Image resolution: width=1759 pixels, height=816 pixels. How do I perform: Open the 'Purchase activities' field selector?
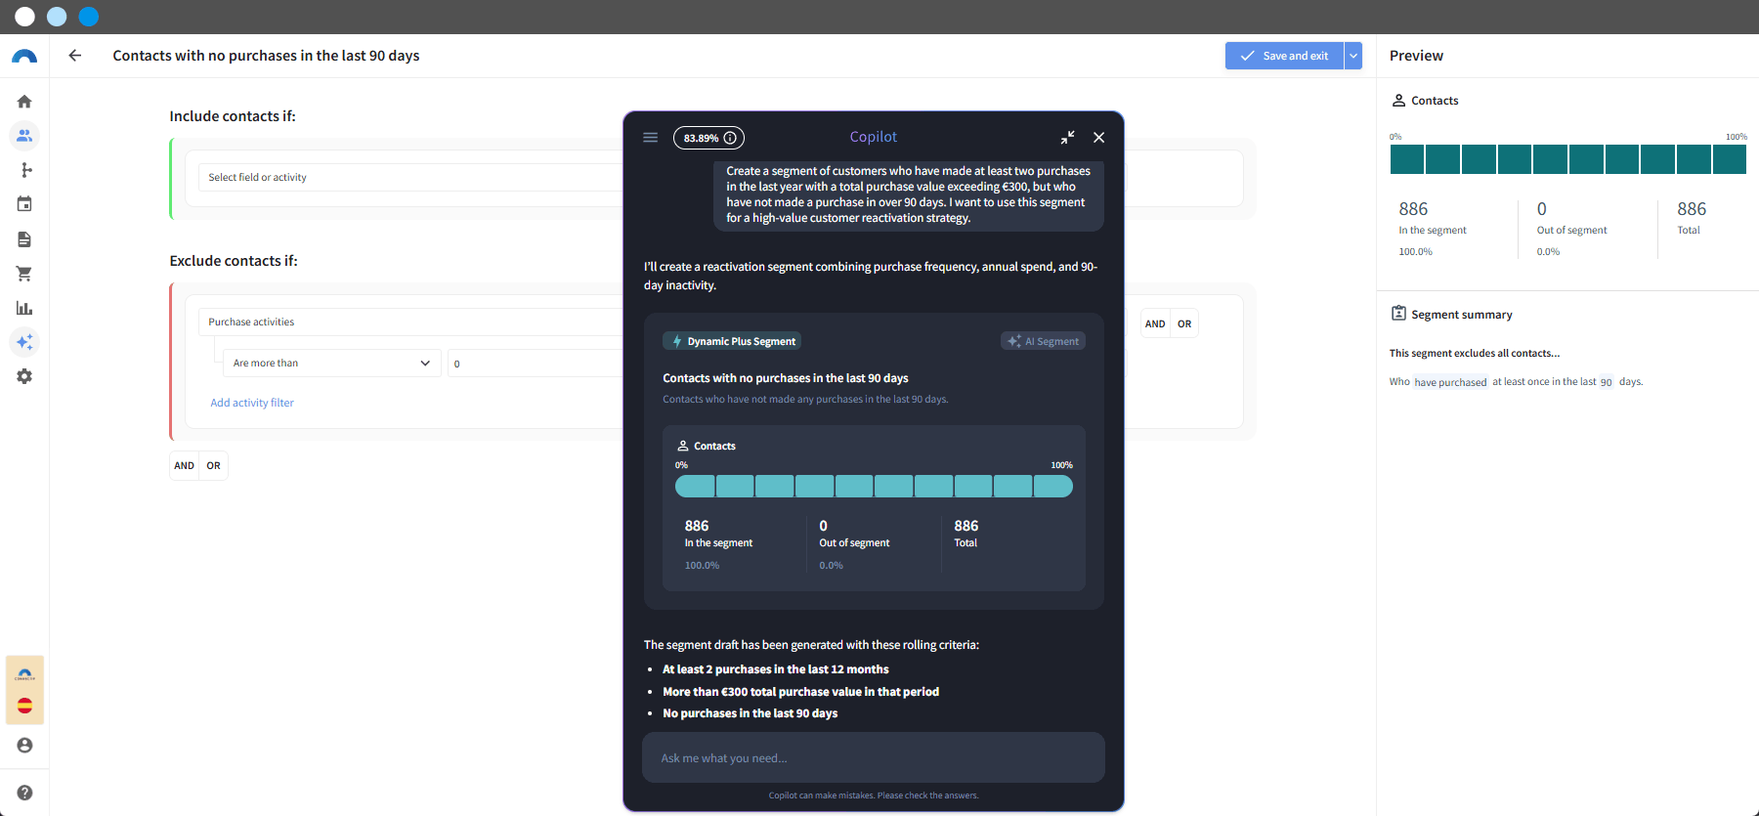(410, 322)
